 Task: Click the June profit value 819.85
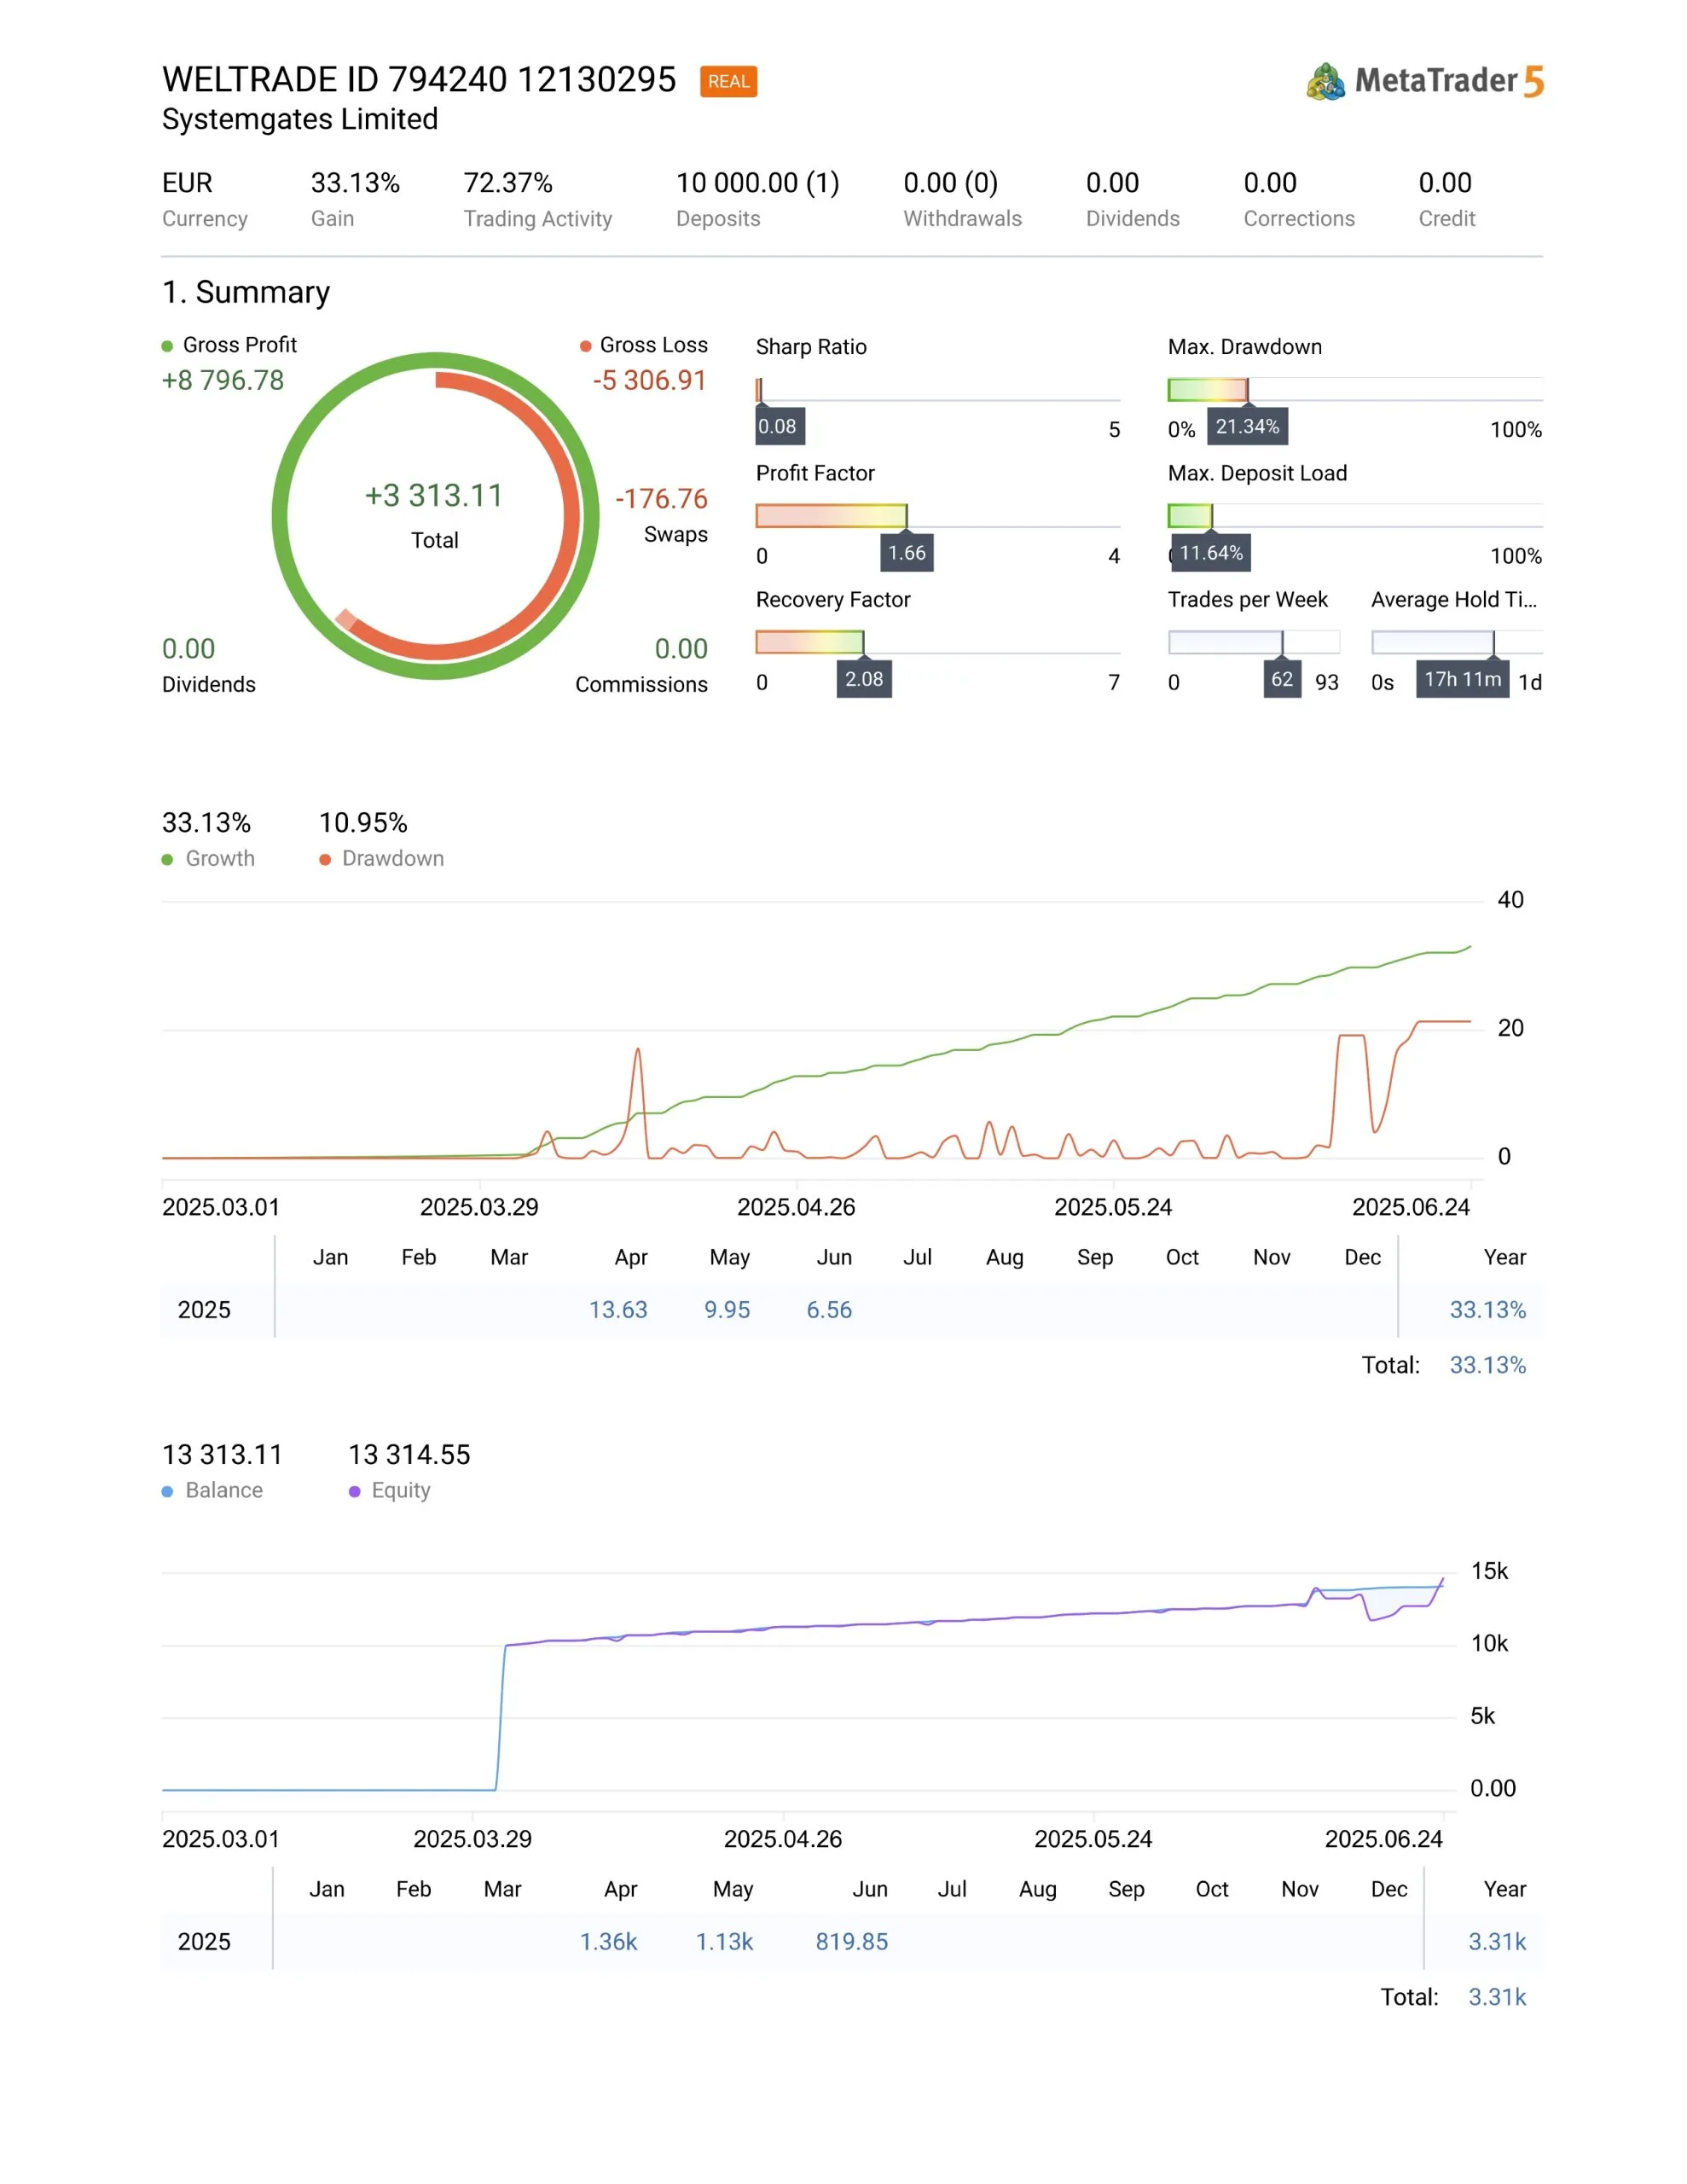tap(850, 1941)
